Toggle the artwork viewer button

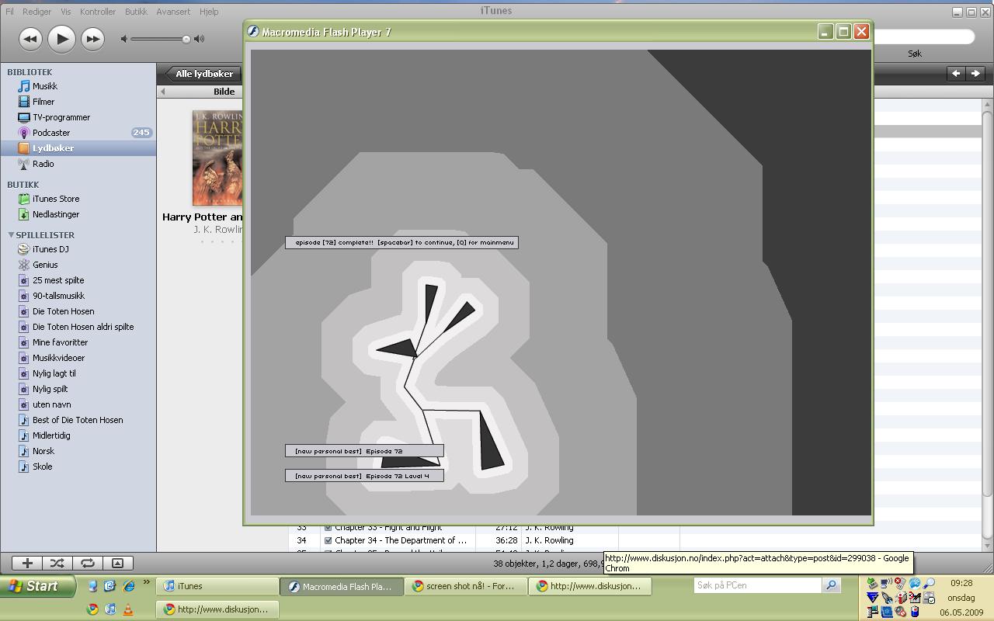point(117,563)
